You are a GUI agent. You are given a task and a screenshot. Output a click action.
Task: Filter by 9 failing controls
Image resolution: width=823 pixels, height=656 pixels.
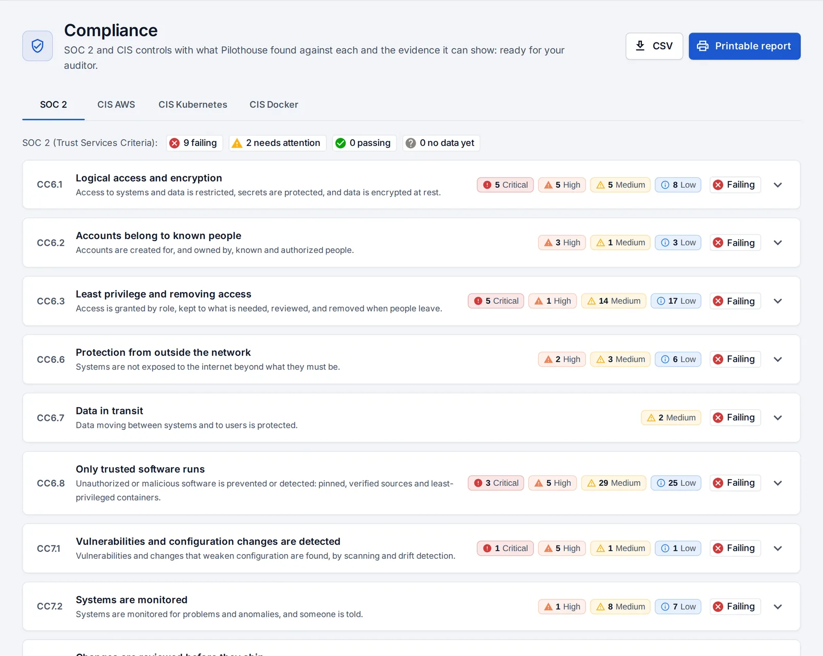tap(194, 143)
